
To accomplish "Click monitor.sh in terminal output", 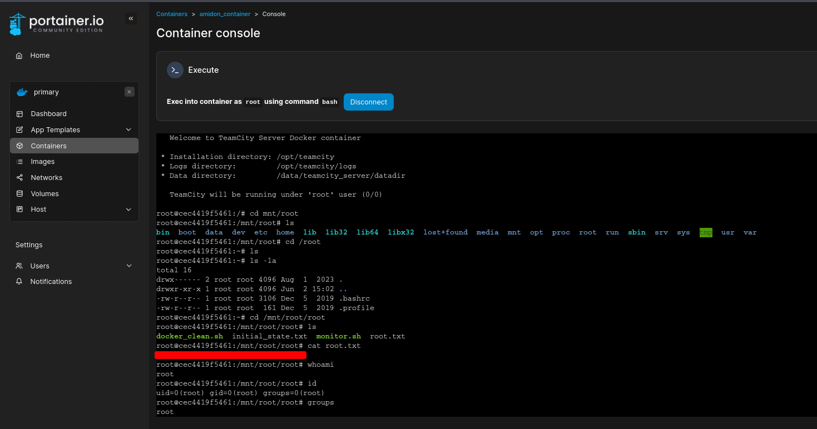I will (339, 337).
